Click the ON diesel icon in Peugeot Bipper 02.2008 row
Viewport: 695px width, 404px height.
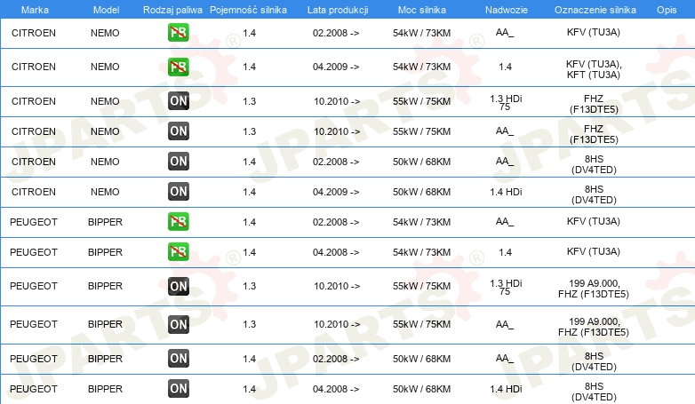[x=178, y=359]
